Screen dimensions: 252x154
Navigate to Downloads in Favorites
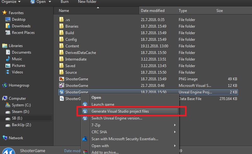(x=21, y=26)
